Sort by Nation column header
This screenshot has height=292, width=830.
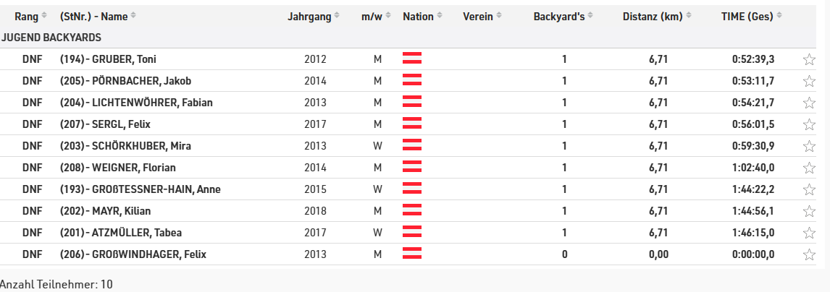coord(423,17)
